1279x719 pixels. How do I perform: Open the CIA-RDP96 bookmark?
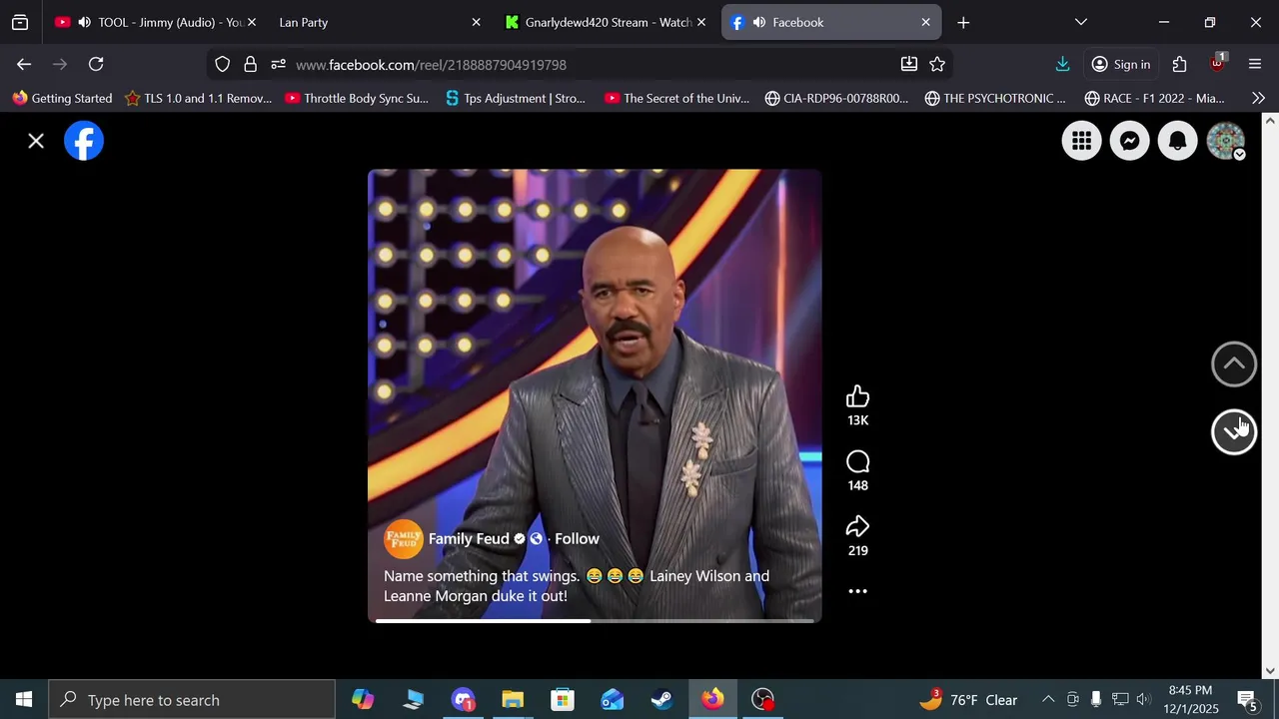coord(836,98)
